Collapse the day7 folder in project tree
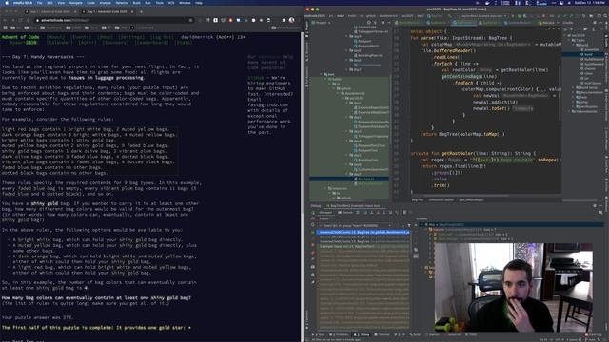609x342 pixels. 346,174
